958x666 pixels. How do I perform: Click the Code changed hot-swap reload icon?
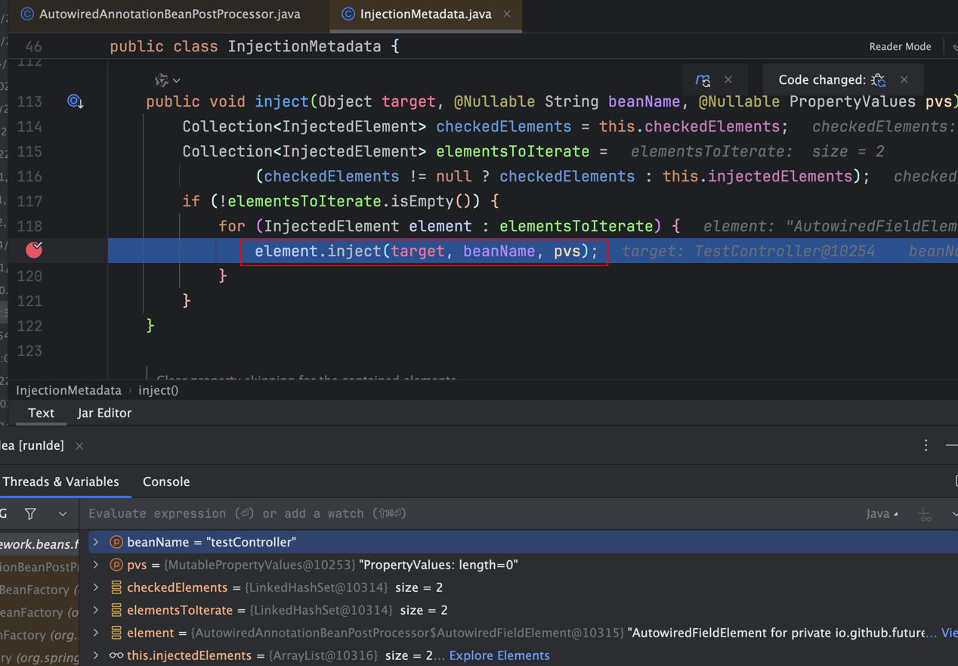point(878,79)
